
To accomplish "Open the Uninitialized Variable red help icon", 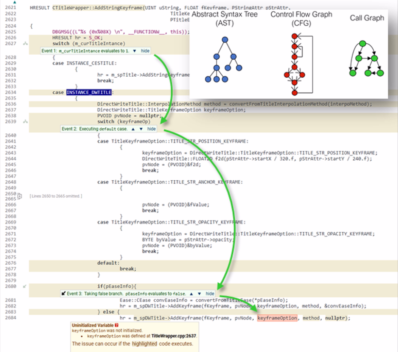I will point(117,325).
